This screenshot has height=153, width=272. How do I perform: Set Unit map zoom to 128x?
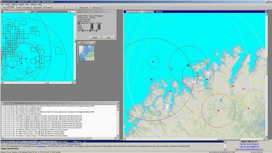tap(30, 11)
